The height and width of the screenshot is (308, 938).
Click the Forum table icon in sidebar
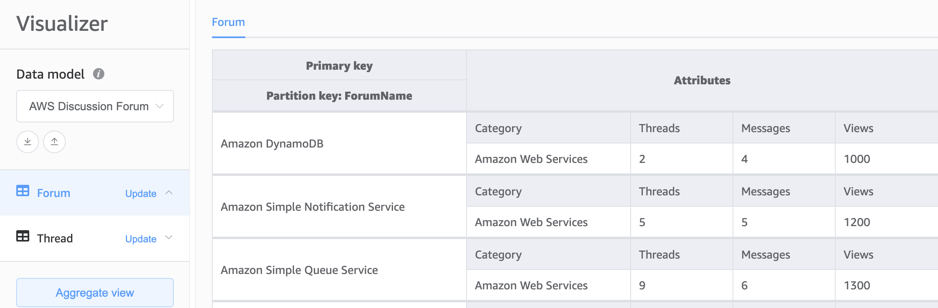pyautogui.click(x=23, y=191)
